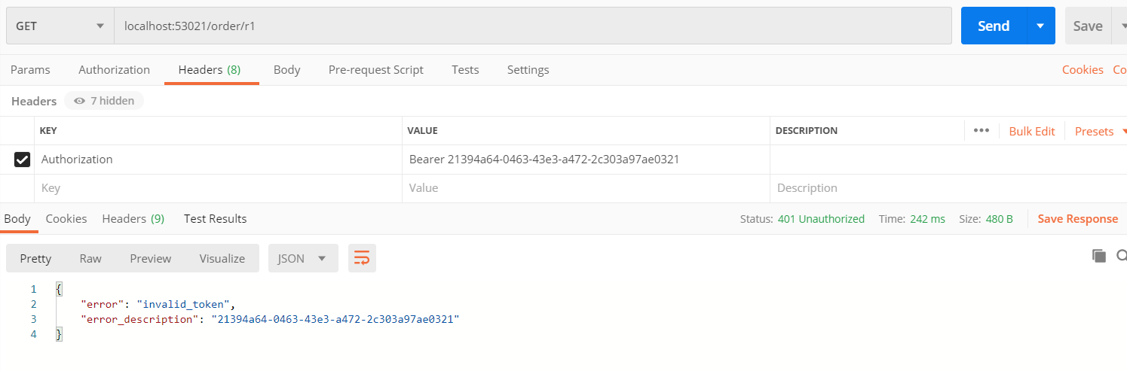
Task: Click the blue Send button
Action: pos(993,26)
